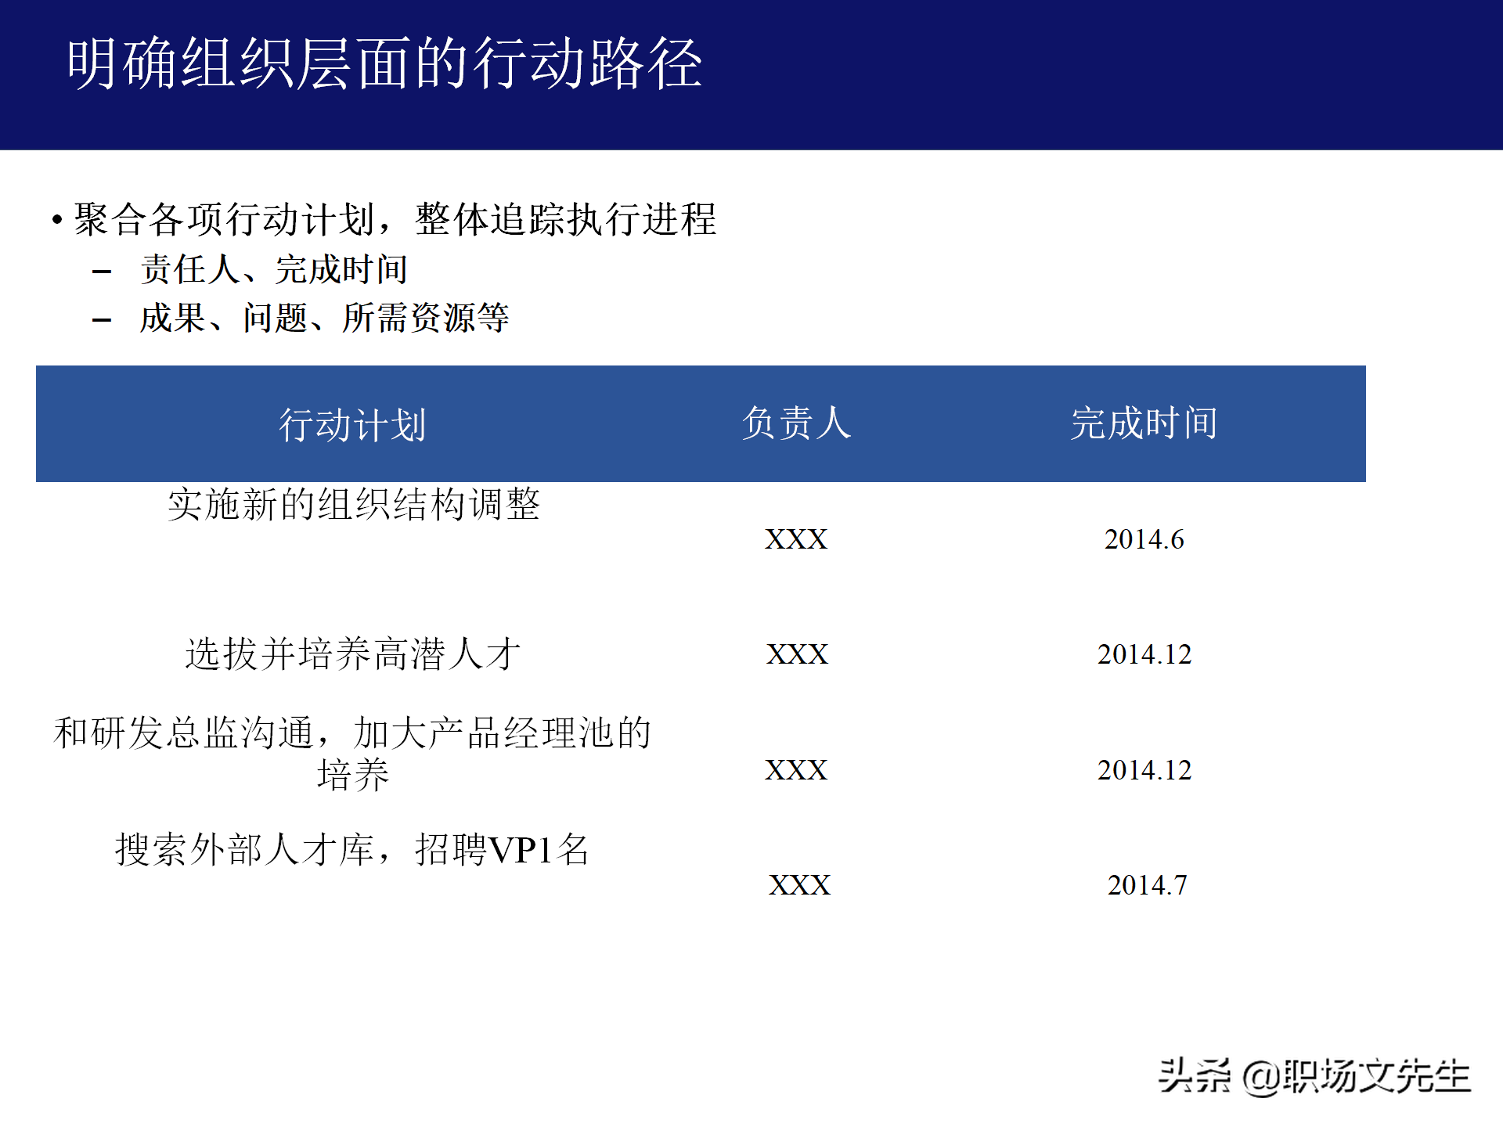Select the table header 负责人
This screenshot has height=1127, width=1503.
pyautogui.click(x=796, y=423)
